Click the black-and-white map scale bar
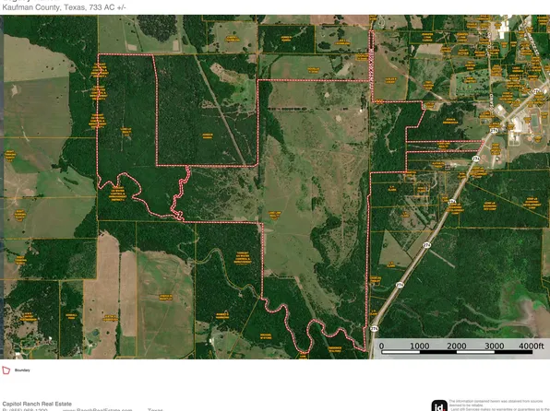 pos(458,352)
